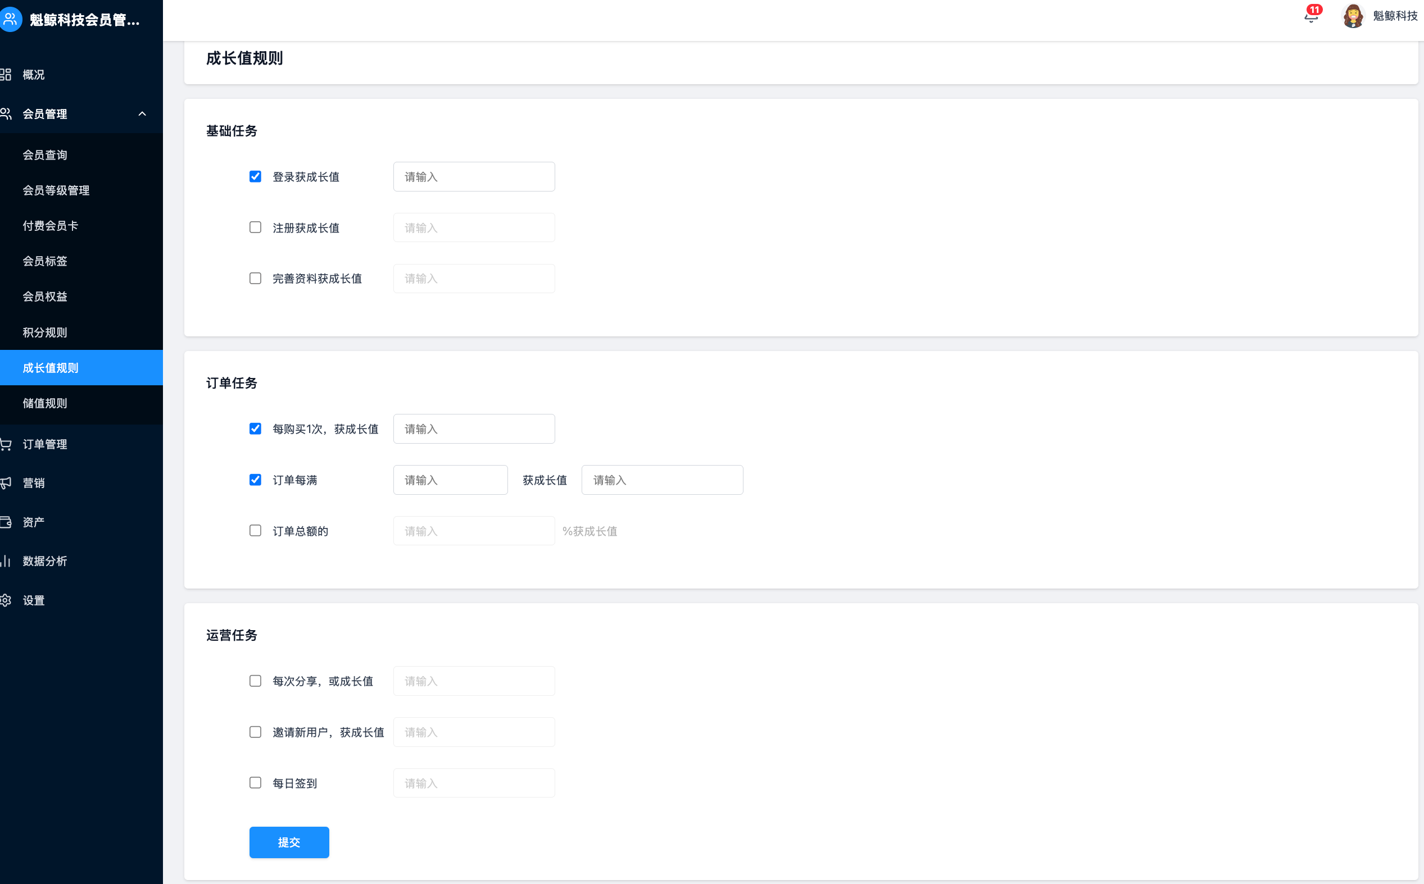Focus the 登录获成长值 input field
This screenshot has height=884, width=1424.
point(474,176)
